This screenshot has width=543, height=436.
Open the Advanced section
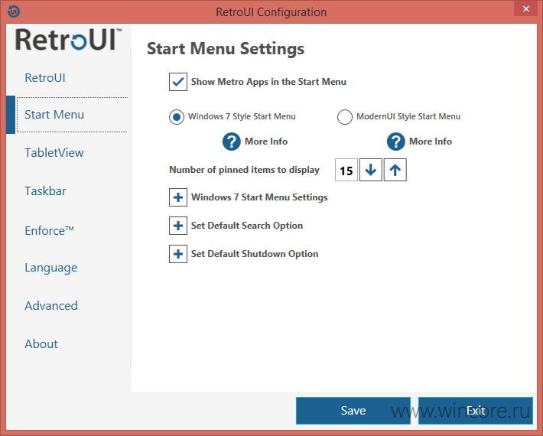tap(51, 306)
